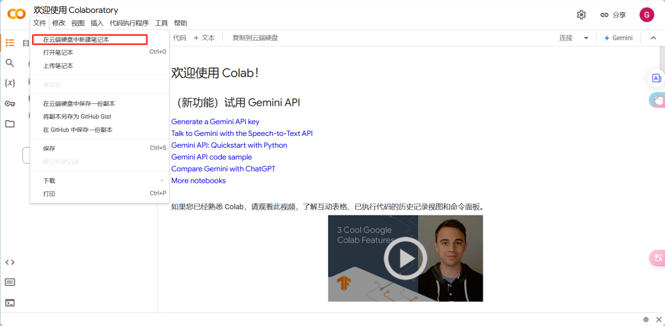Click the grey status dot at bottom right
The width and height of the screenshot is (665, 326).
coord(645,319)
